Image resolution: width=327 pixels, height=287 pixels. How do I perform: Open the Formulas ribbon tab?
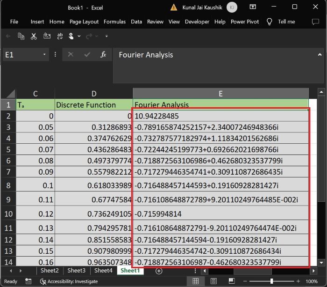[x=114, y=22]
